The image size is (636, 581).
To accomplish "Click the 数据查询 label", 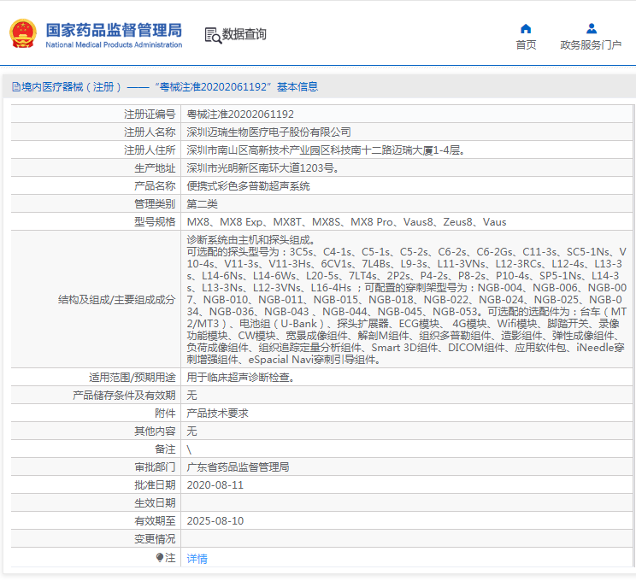I will click(x=244, y=34).
